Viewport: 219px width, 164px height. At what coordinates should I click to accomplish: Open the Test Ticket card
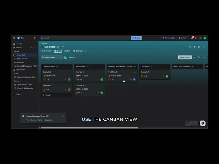click(122, 76)
